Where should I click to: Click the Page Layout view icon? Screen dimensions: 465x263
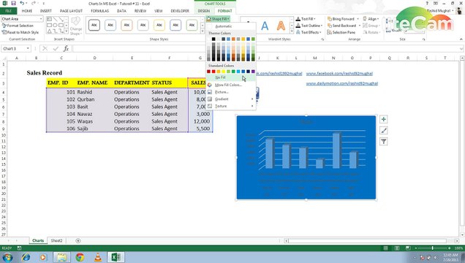[397, 248]
